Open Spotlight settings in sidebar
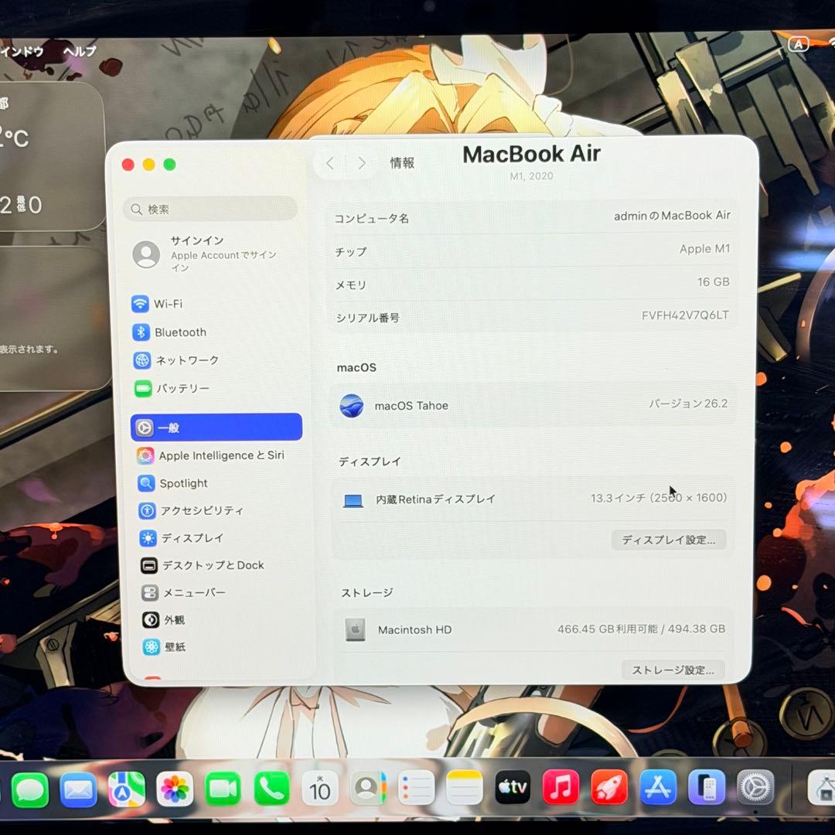Screen dimensions: 835x835 172,483
